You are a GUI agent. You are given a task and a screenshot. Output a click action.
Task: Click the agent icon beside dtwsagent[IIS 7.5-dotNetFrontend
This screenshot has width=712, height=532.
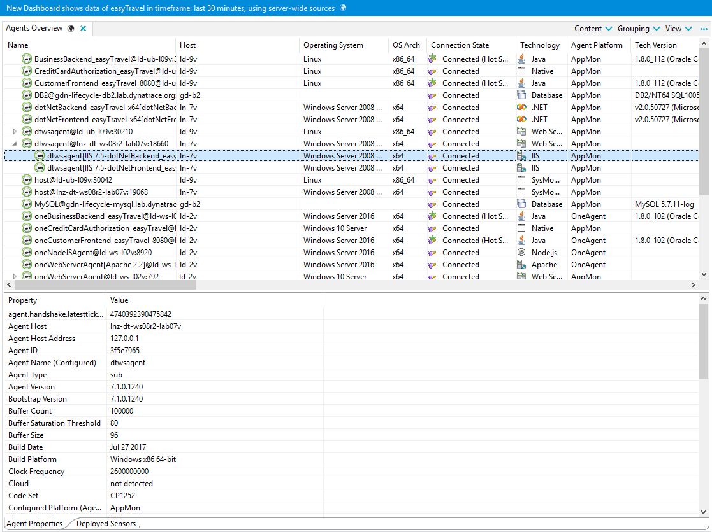(x=40, y=167)
